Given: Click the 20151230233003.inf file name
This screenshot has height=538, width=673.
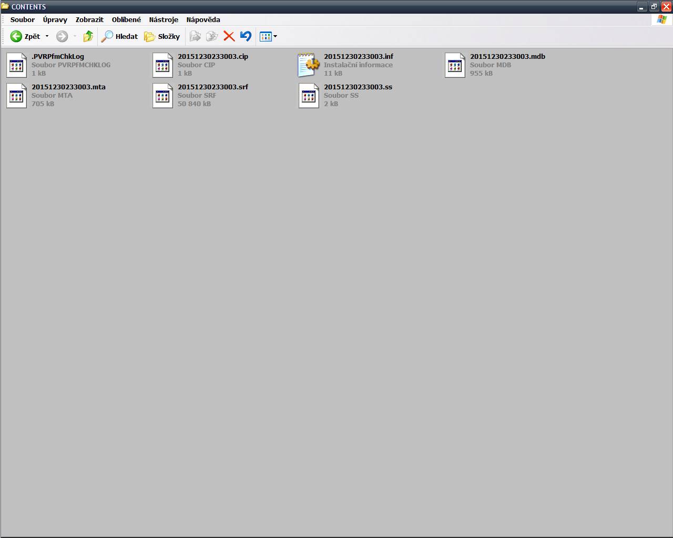Looking at the screenshot, I should 359,56.
